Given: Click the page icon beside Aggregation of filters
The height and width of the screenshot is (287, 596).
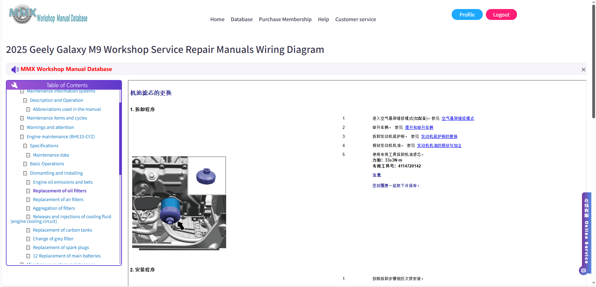Looking at the screenshot, I should [x=28, y=209].
